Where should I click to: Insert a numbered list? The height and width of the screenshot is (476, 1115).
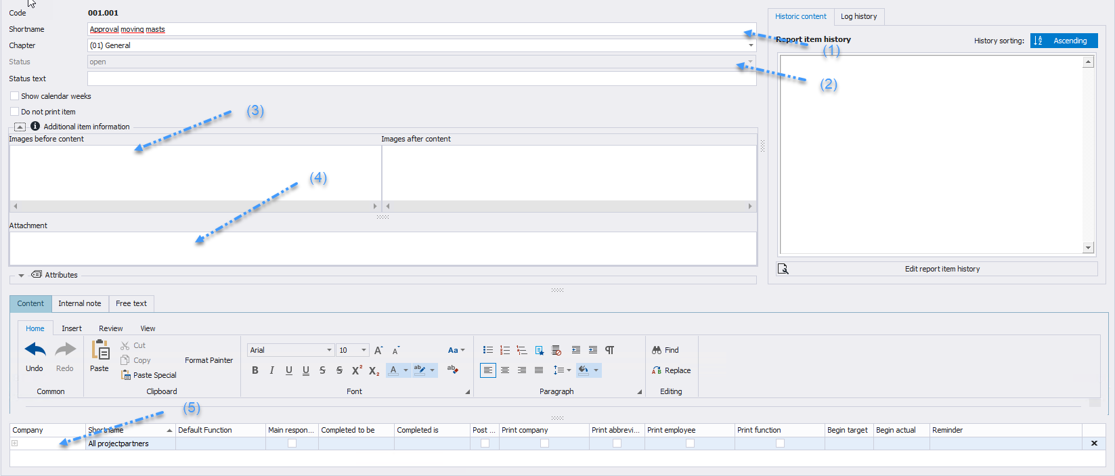(505, 350)
